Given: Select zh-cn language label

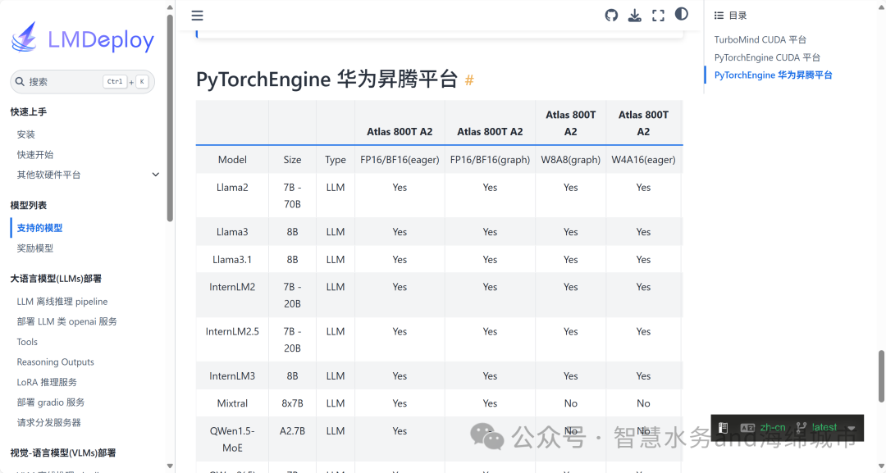Looking at the screenshot, I should [x=773, y=428].
